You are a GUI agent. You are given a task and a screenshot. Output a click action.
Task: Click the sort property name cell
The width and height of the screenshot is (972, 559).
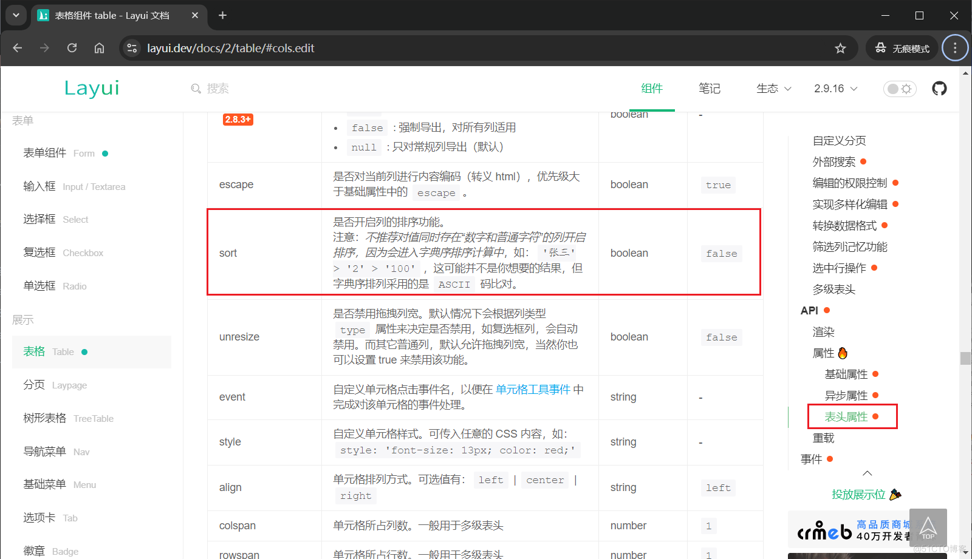pos(264,253)
